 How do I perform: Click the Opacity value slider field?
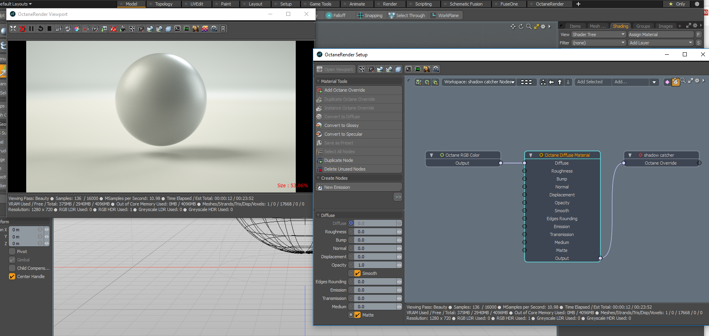coord(375,265)
